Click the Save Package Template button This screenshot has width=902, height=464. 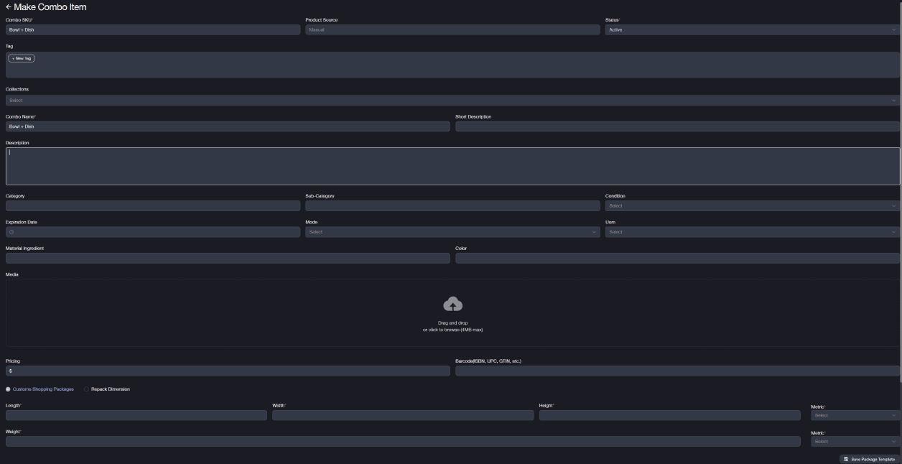[x=869, y=459]
